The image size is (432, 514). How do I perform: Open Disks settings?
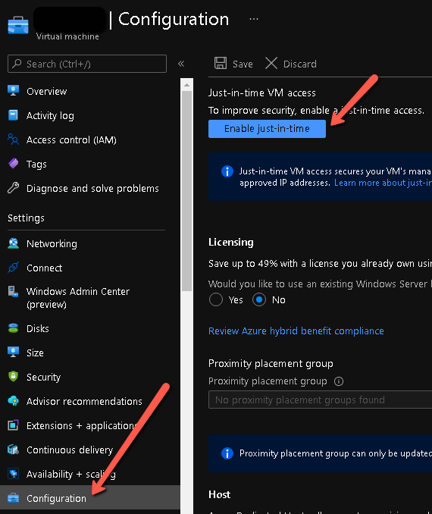38,328
